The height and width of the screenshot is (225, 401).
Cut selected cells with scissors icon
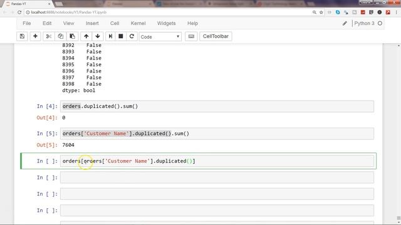point(49,36)
